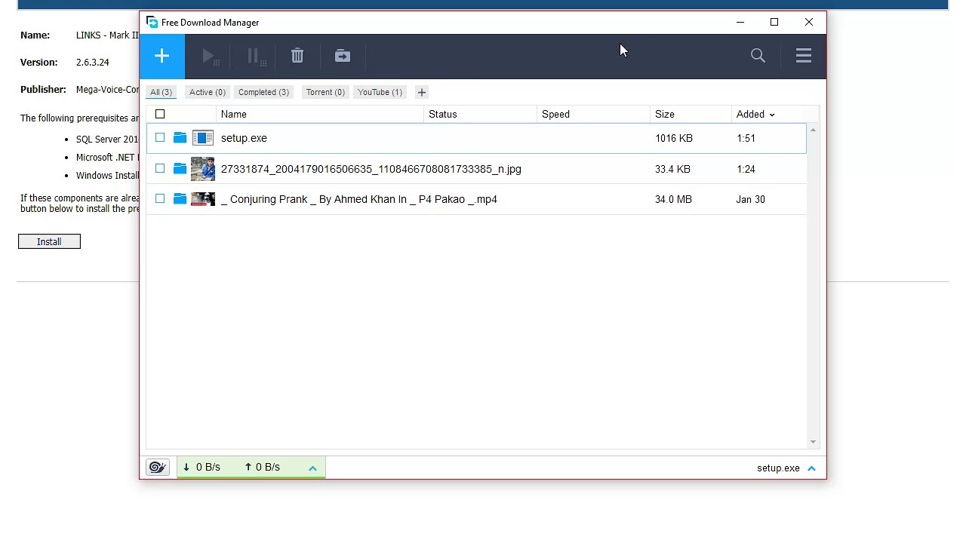This screenshot has width=966, height=543.
Task: Minimize the Free Download Manager window
Action: click(740, 22)
